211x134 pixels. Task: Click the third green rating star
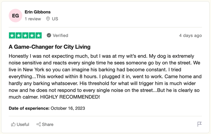tap(25, 35)
